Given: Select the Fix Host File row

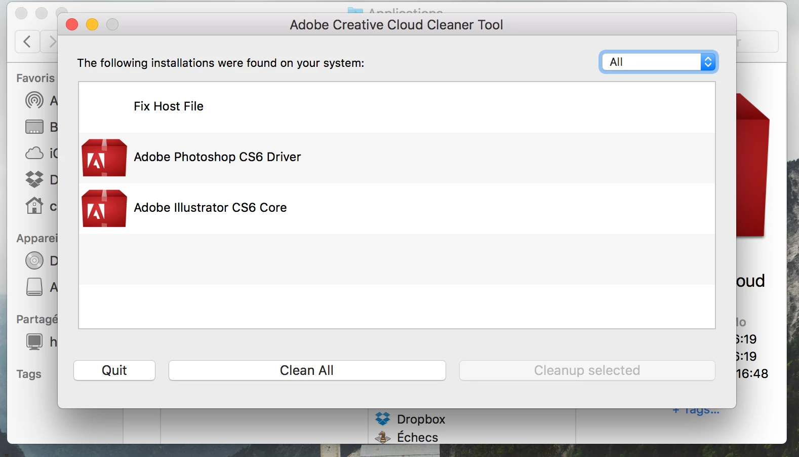Looking at the screenshot, I should (x=397, y=107).
